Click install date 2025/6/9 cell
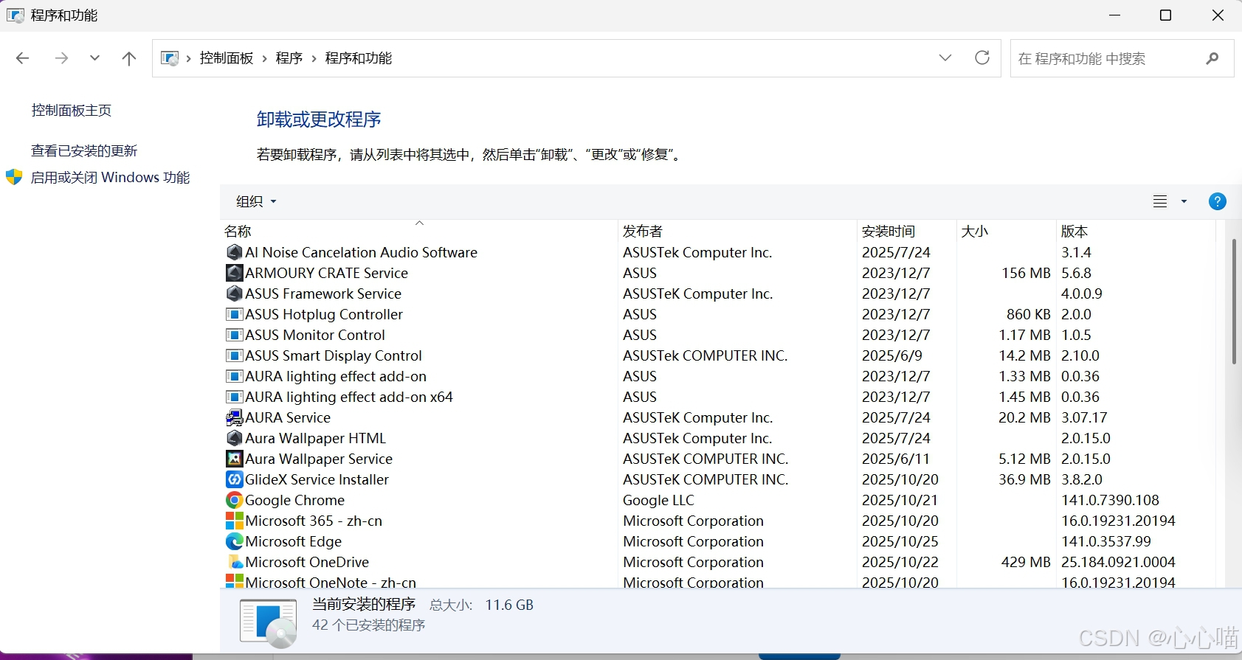The width and height of the screenshot is (1242, 660). coord(892,355)
